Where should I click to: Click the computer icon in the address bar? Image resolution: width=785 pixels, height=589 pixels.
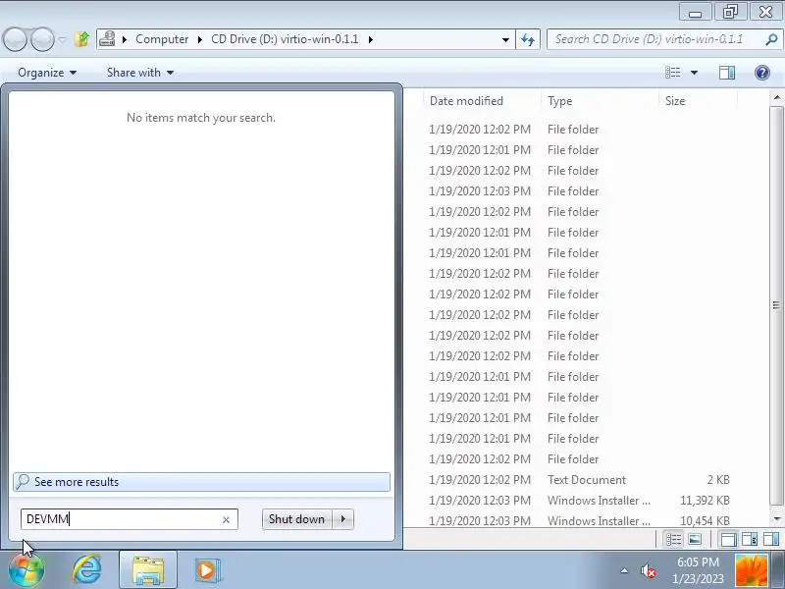[107, 39]
